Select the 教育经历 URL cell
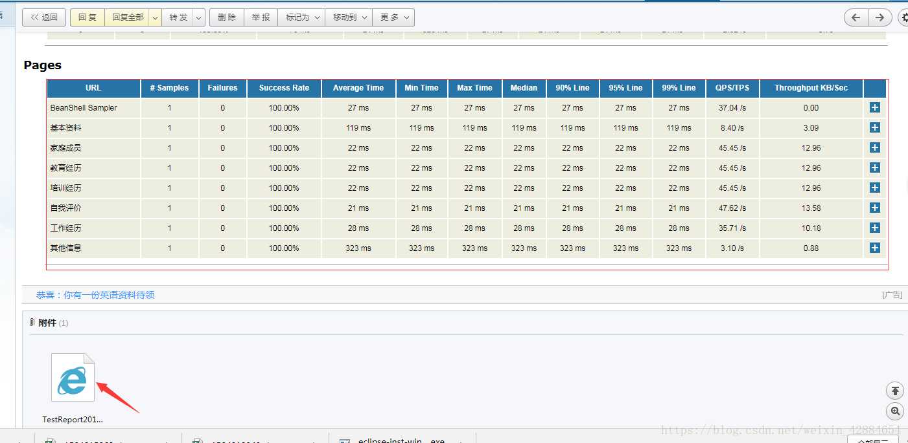The width and height of the screenshot is (908, 443). point(93,168)
